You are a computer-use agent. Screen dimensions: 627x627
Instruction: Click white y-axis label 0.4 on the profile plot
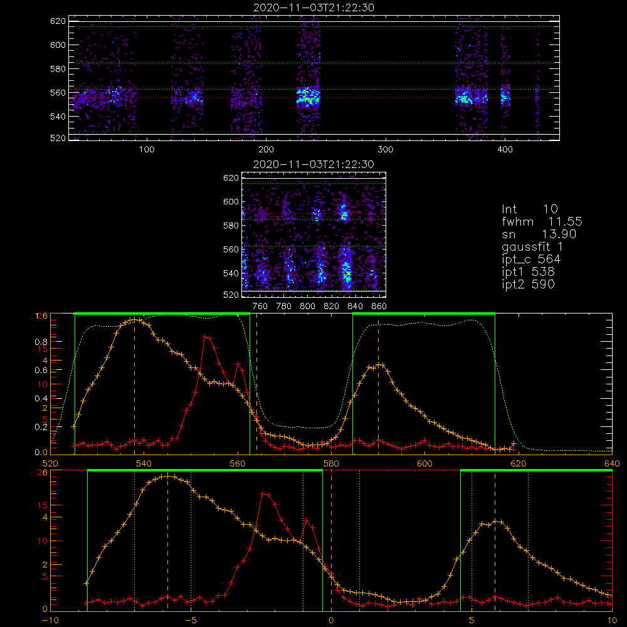pyautogui.click(x=42, y=399)
